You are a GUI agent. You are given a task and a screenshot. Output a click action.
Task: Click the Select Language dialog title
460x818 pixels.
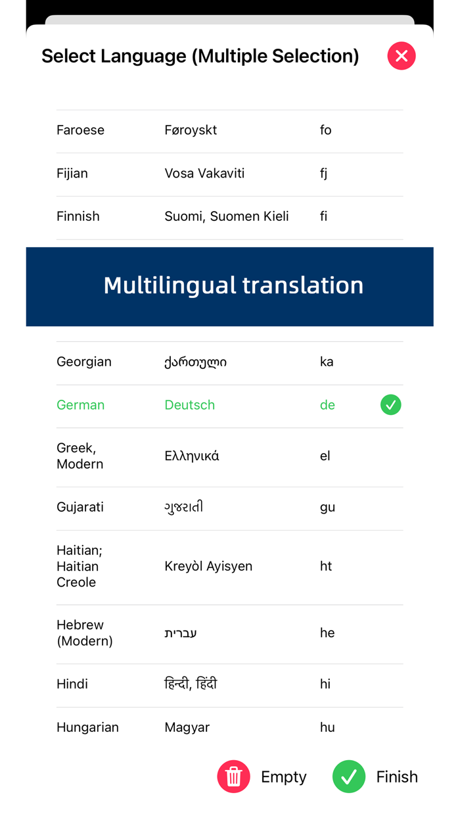[200, 56]
